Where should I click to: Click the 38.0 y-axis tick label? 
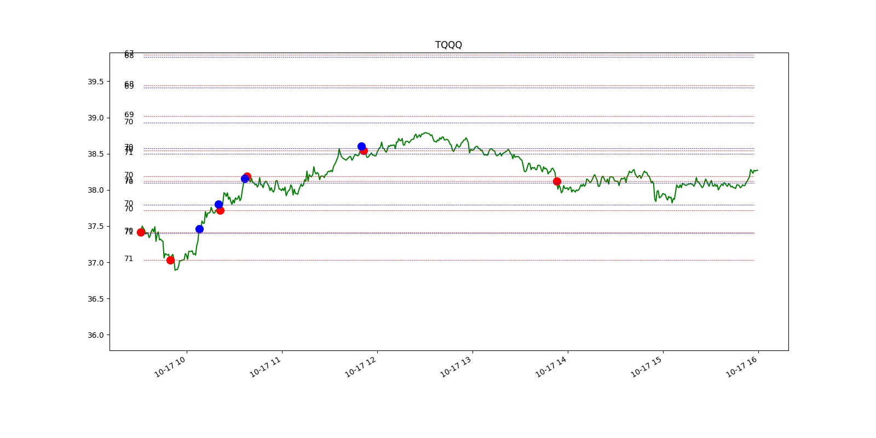click(x=95, y=190)
